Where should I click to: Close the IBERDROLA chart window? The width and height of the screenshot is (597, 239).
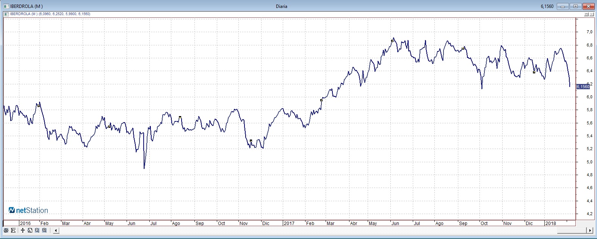tap(589, 6)
